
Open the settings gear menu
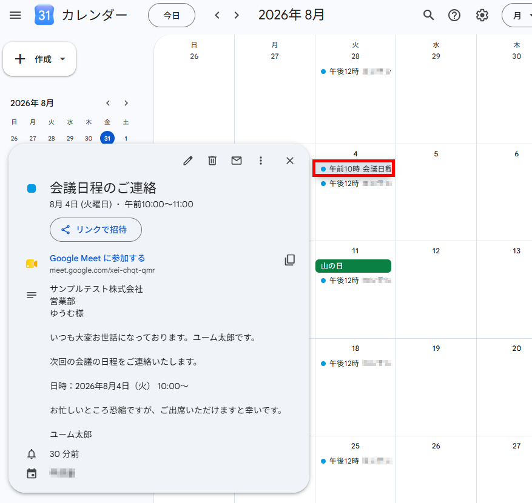pyautogui.click(x=482, y=15)
